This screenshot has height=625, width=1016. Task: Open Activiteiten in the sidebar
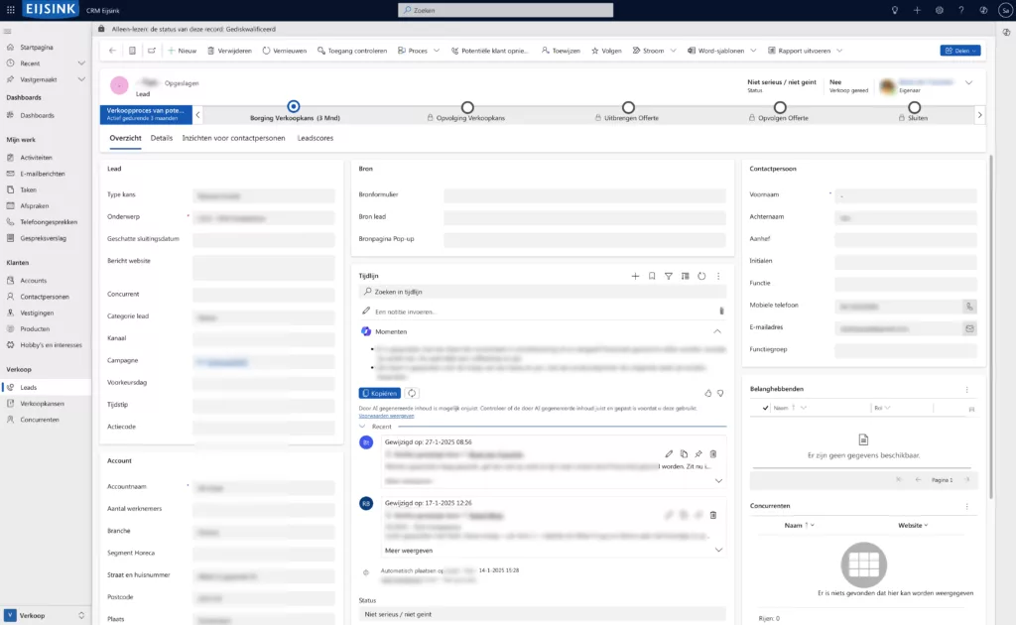pyautogui.click(x=36, y=158)
